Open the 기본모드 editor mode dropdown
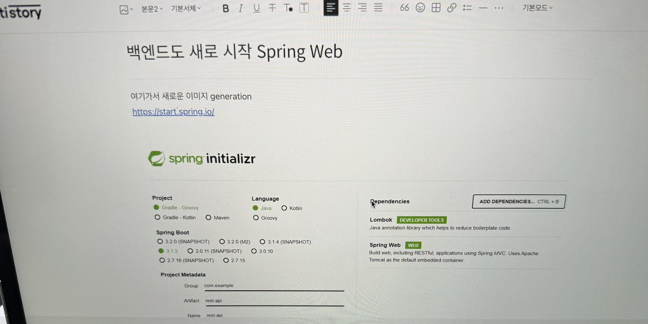Viewport: 648px width, 324px height. click(537, 8)
